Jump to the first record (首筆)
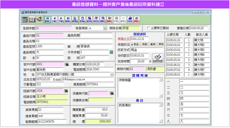The height and width of the screenshot is (128, 230). tap(47, 19)
